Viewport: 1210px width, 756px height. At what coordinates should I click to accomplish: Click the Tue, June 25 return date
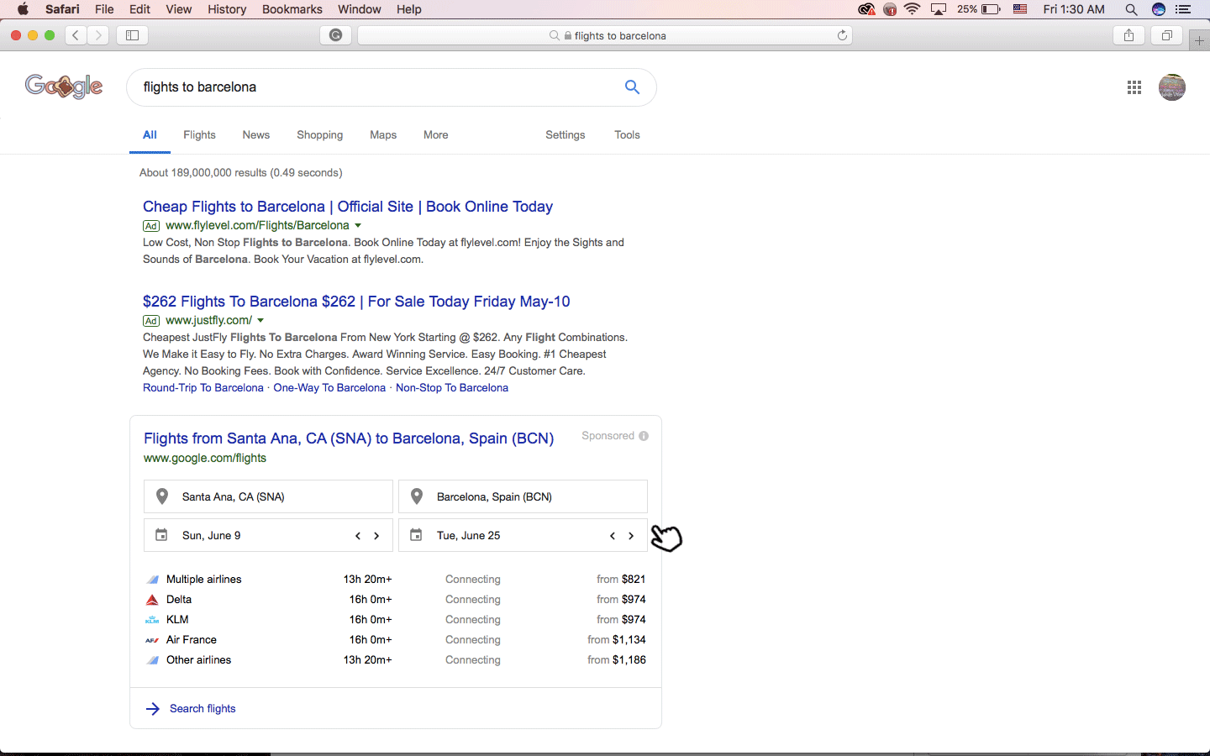click(x=469, y=536)
